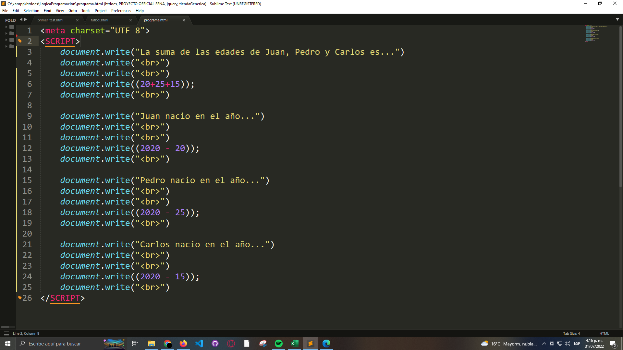Click the opening SCRIPT tag text
The height and width of the screenshot is (350, 623).
(60, 41)
